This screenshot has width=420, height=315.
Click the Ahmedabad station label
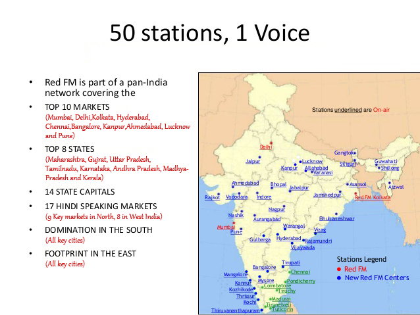[245, 183]
